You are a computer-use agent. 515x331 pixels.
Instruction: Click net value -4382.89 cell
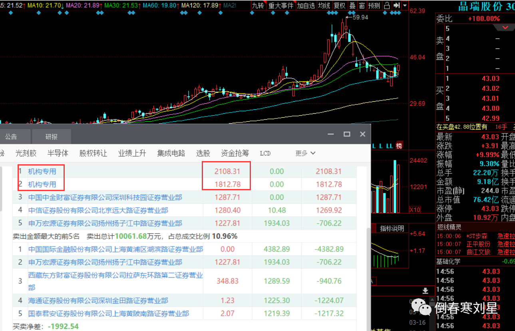click(329, 249)
